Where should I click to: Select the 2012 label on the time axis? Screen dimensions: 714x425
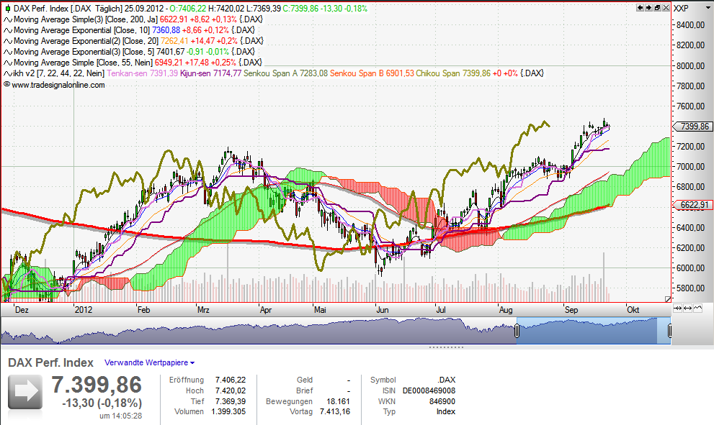point(83,309)
